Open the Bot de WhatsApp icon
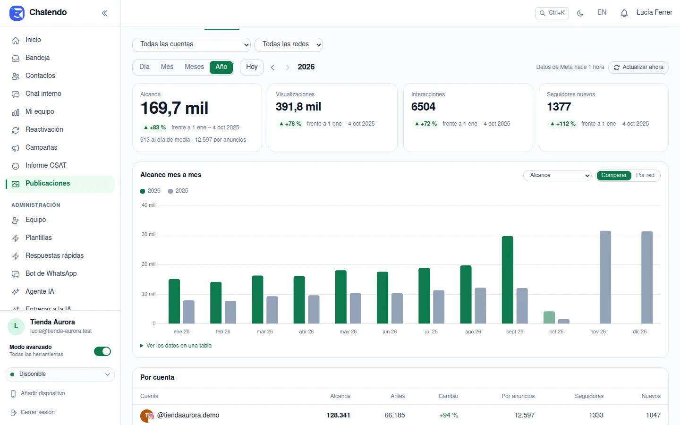Screen dimensions: 680x425 (16, 274)
